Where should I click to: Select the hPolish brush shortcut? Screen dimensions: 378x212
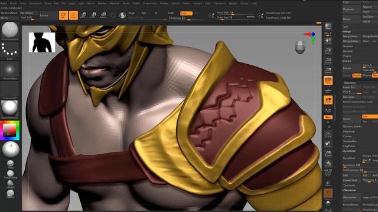point(11,184)
